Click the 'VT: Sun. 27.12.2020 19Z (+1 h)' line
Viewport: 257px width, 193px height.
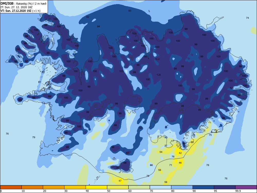click(20, 11)
